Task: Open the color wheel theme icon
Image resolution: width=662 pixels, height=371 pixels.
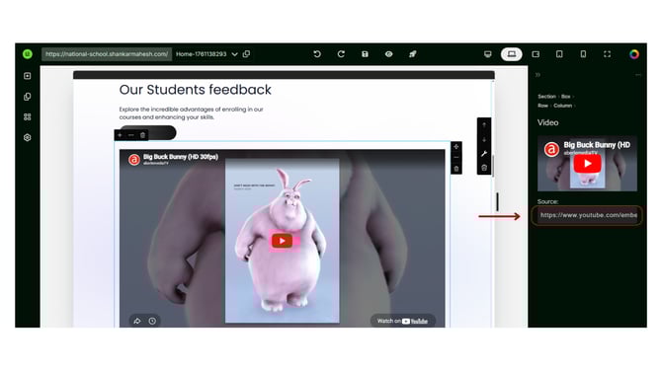Action: 634,54
